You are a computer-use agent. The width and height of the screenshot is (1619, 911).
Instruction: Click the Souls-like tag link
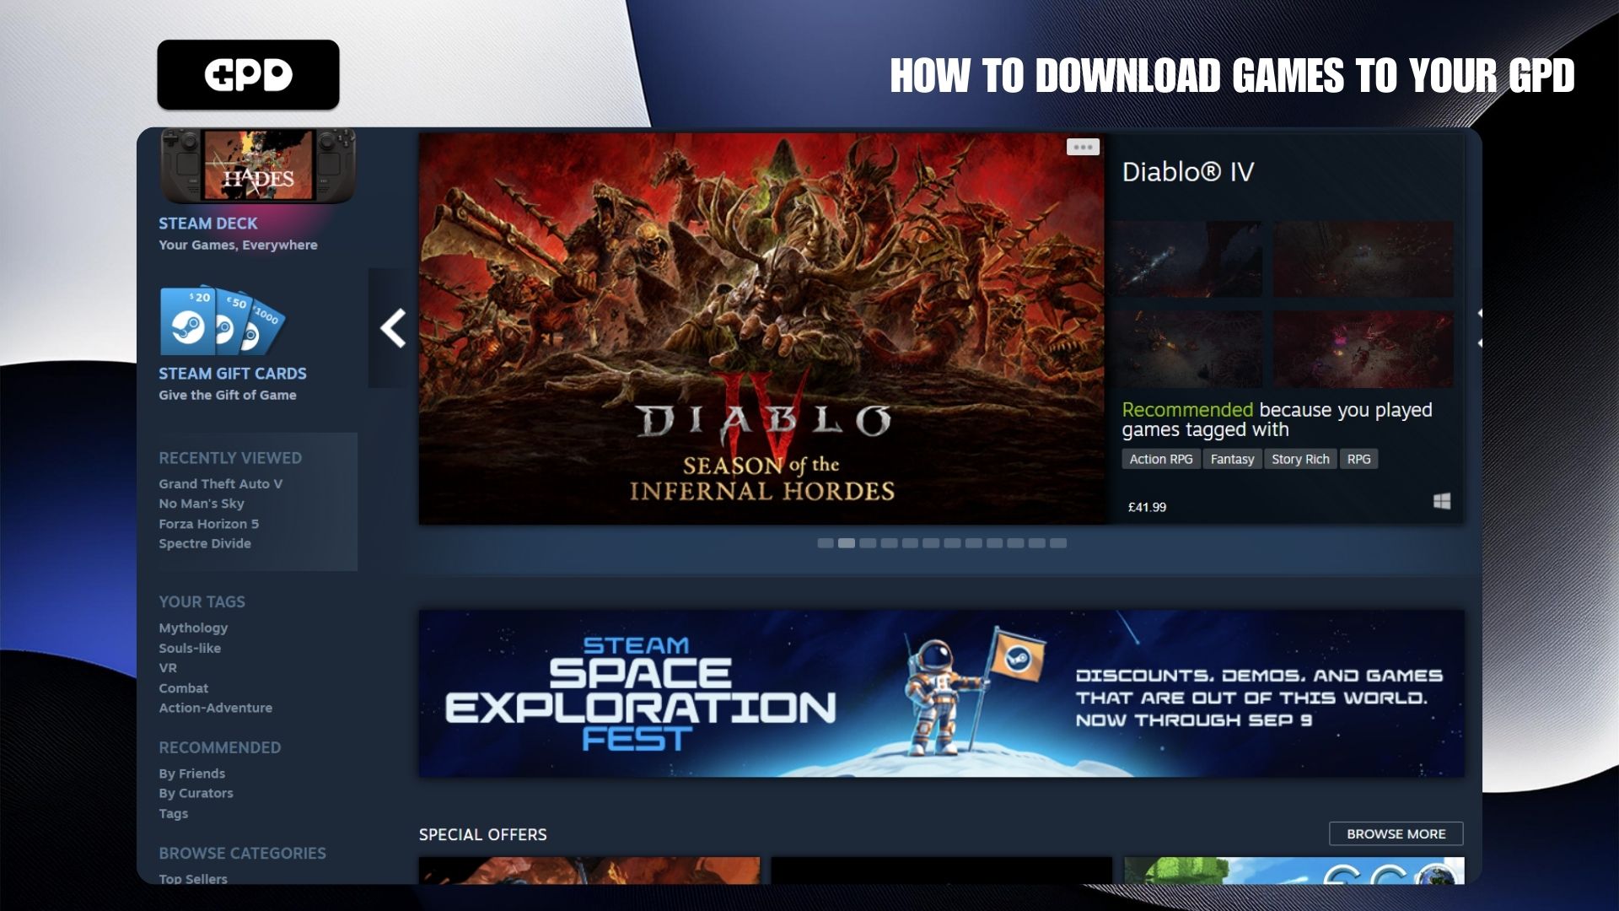[190, 648]
